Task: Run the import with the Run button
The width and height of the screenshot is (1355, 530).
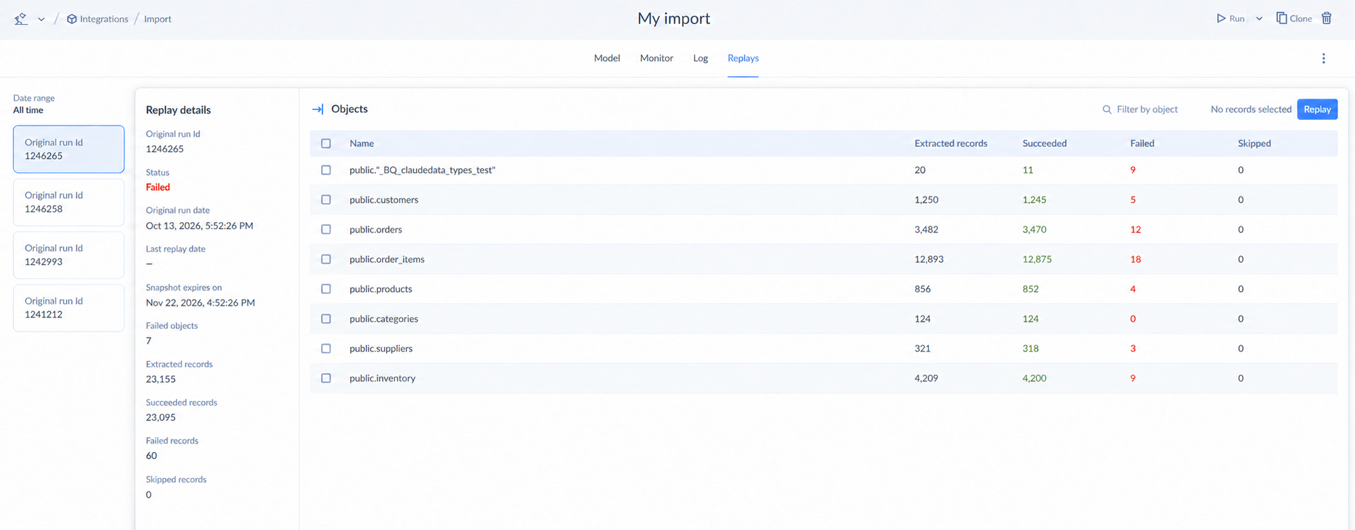Action: pyautogui.click(x=1231, y=18)
